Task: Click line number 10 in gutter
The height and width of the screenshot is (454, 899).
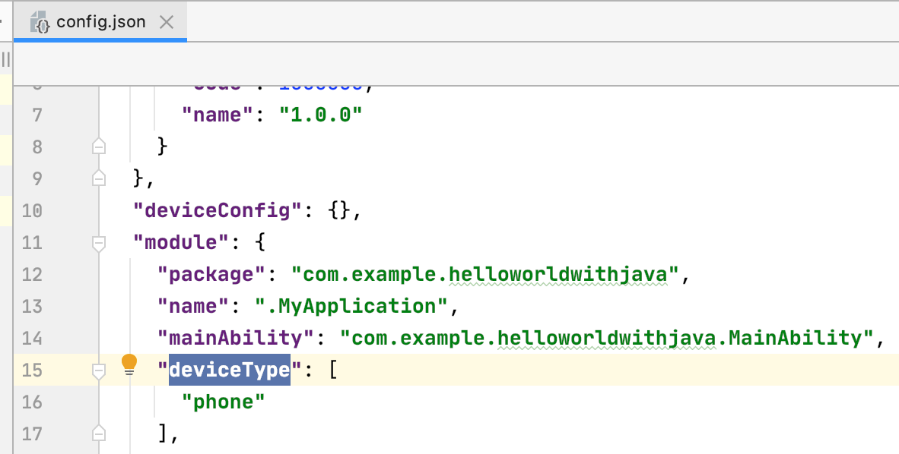Action: coord(32,211)
